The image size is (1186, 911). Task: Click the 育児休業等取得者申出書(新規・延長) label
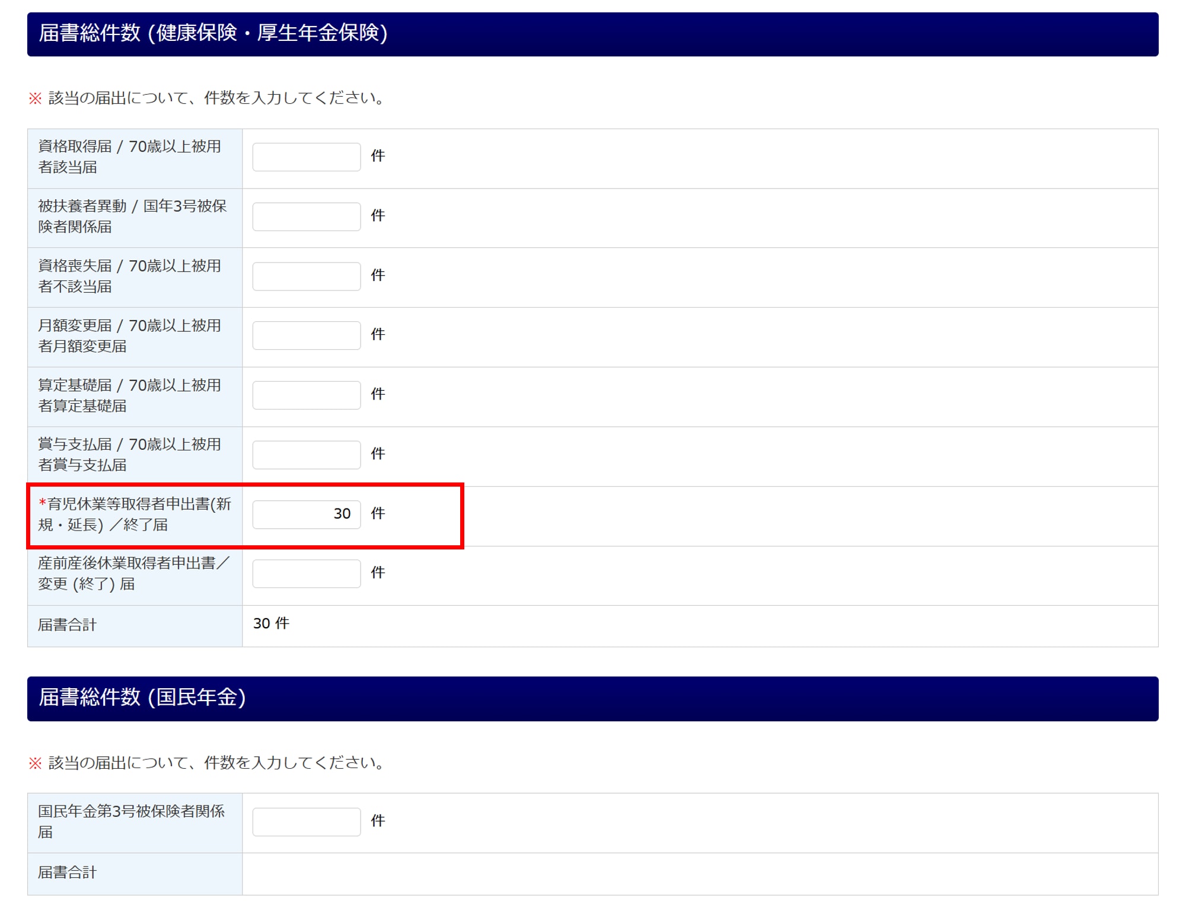pos(134,514)
